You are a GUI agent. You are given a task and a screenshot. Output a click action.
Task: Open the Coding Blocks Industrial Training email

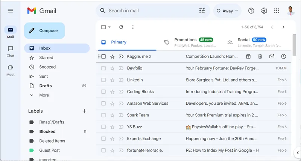point(194,92)
